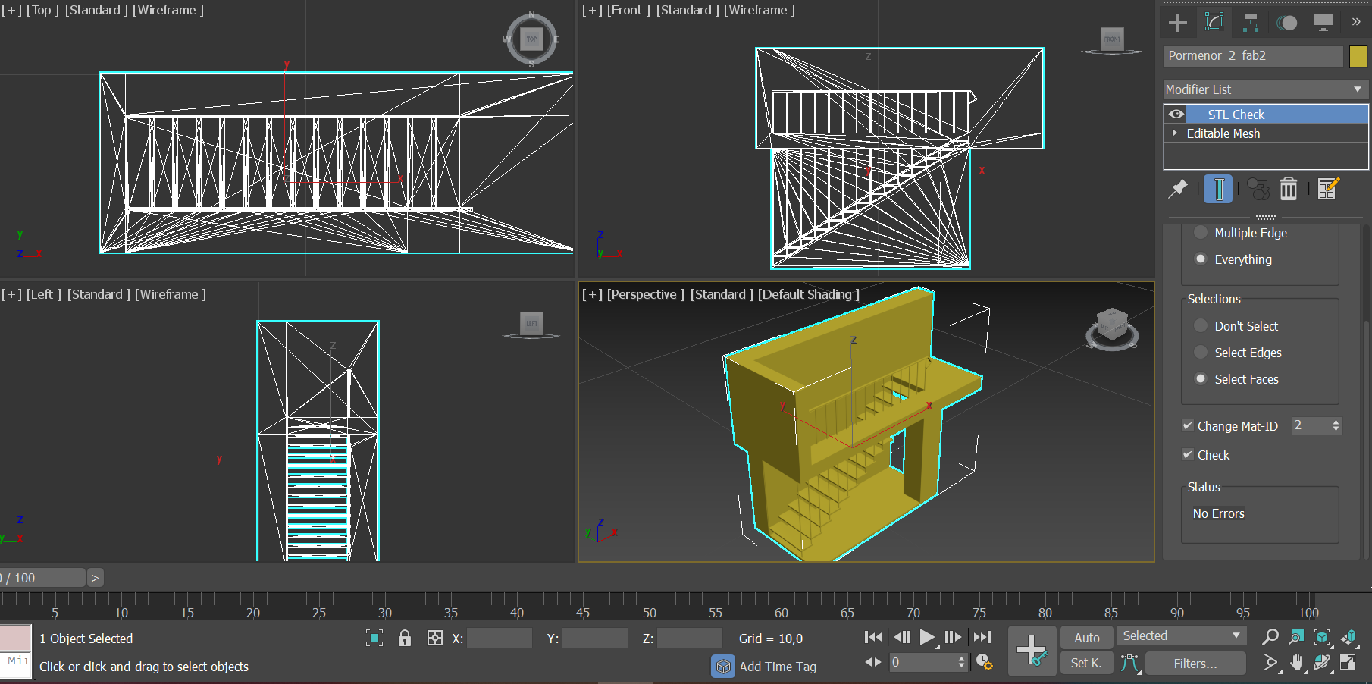Remove modifier with the trash icon

tap(1289, 189)
